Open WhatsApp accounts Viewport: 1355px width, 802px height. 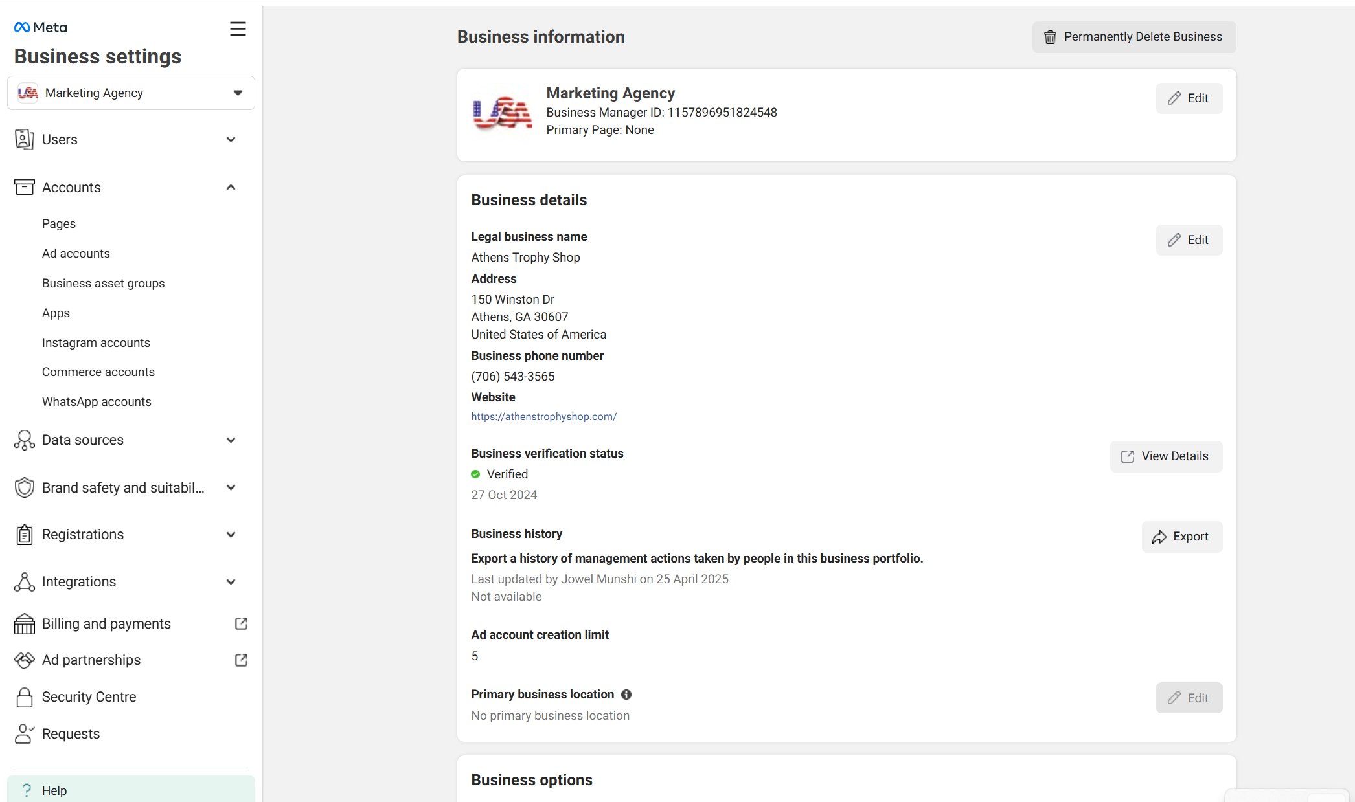click(x=97, y=402)
